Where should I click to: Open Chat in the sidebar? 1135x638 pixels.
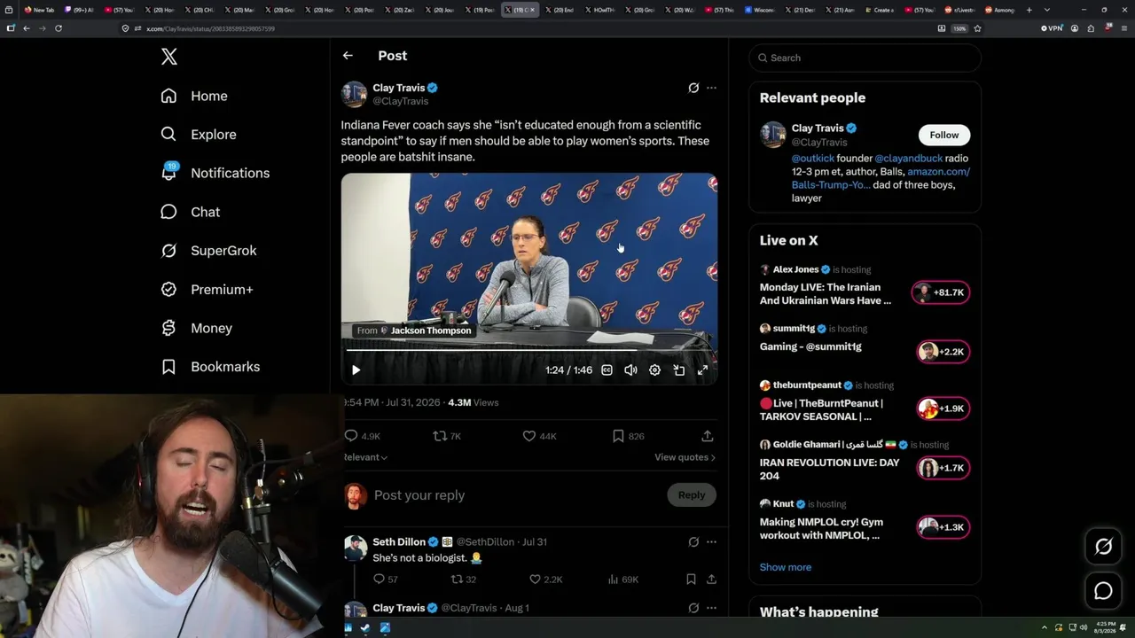click(191, 212)
